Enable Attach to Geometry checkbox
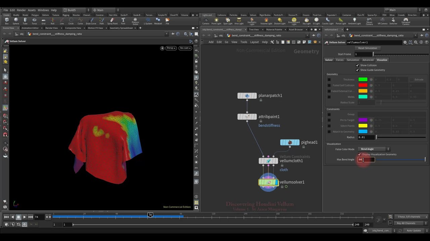Image resolution: width=430 pixels, height=241 pixels. [329, 132]
